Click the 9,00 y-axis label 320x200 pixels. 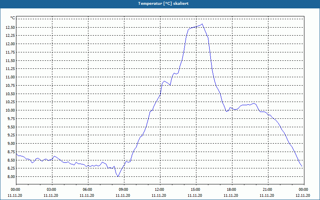[x=11, y=144]
